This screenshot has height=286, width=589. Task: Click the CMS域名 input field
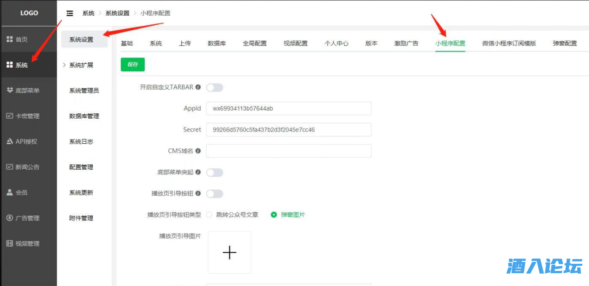point(288,151)
